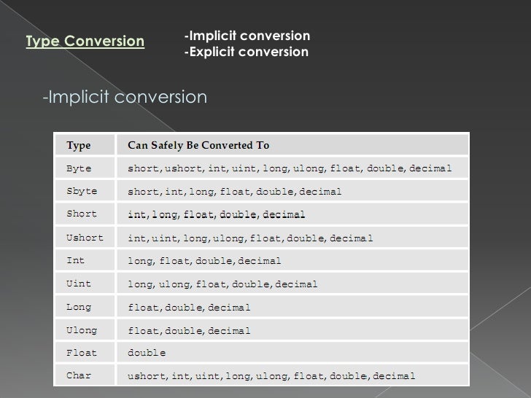The image size is (531, 398).
Task: Click the Type column header cell
Action: 85,145
